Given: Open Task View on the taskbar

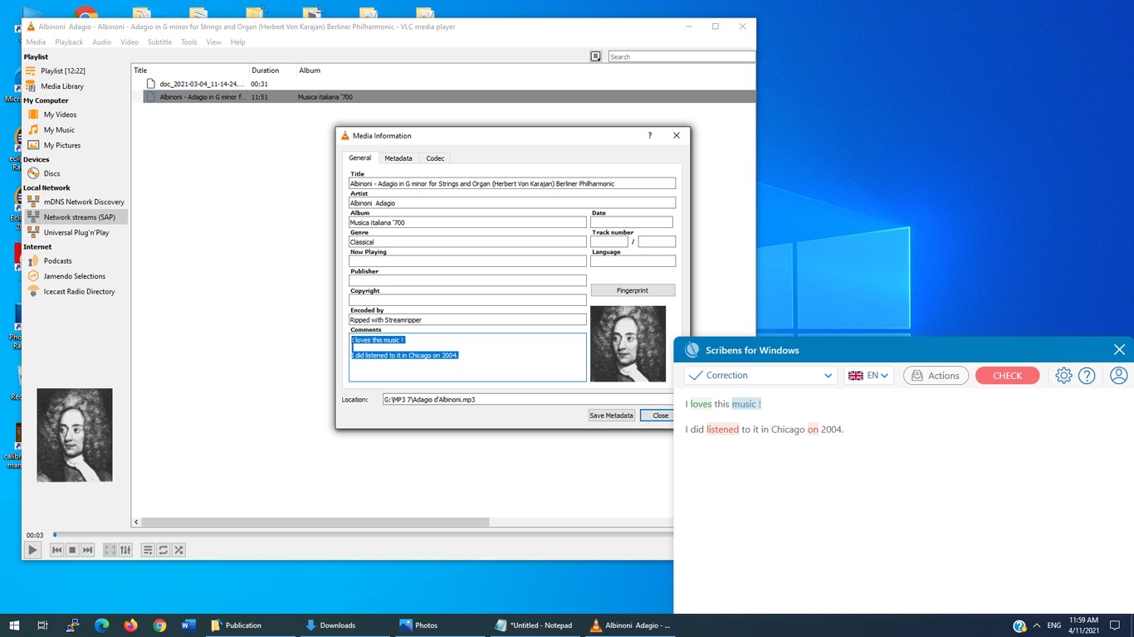Looking at the screenshot, I should [43, 625].
